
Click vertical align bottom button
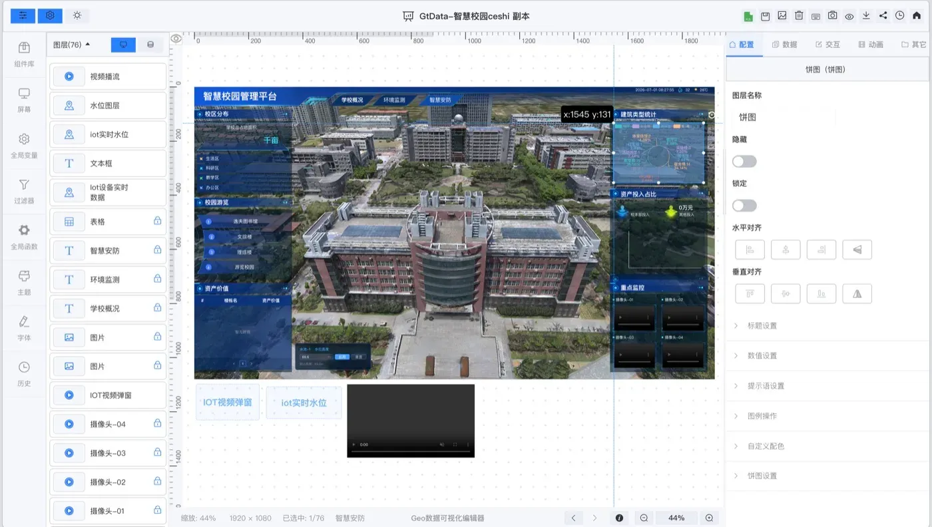pyautogui.click(x=821, y=293)
